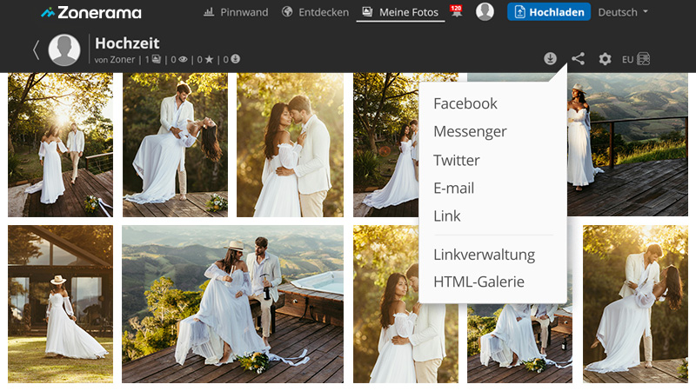696x391 pixels.
Task: Open the Pinnwand tab
Action: [236, 12]
